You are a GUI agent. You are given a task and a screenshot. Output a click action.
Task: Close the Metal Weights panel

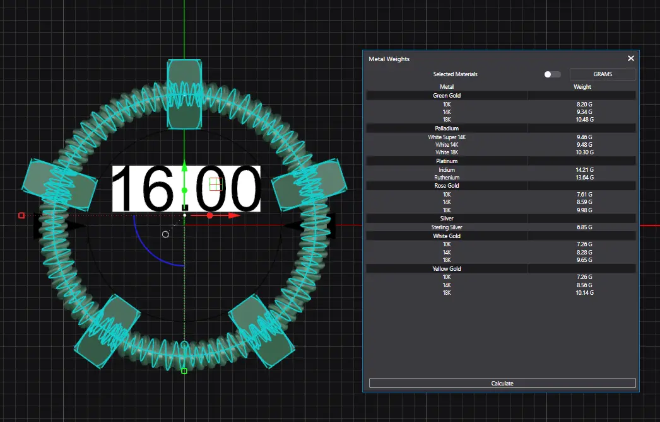pyautogui.click(x=630, y=59)
